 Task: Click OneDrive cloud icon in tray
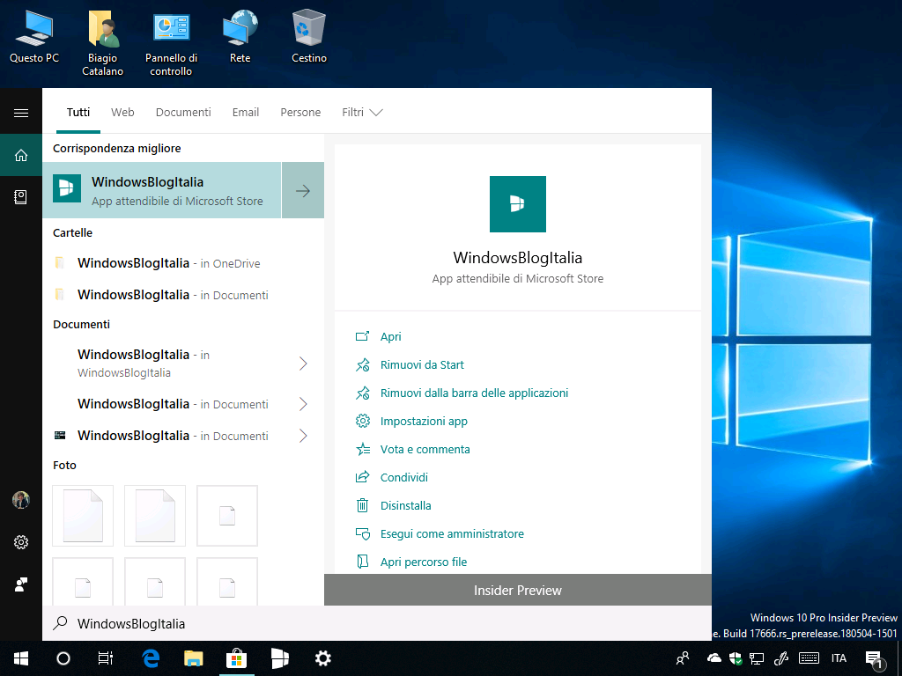[713, 658]
